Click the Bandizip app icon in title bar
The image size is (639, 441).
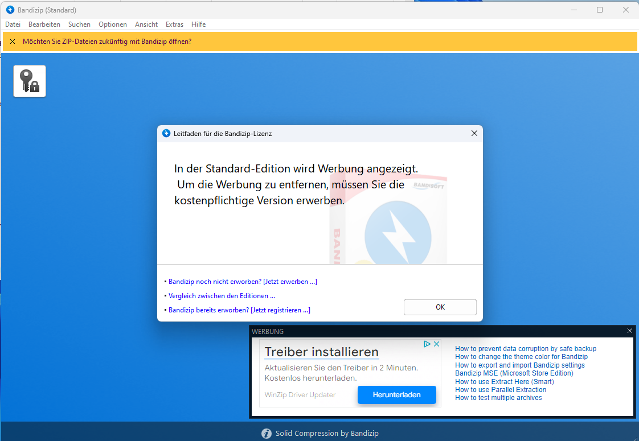point(10,10)
